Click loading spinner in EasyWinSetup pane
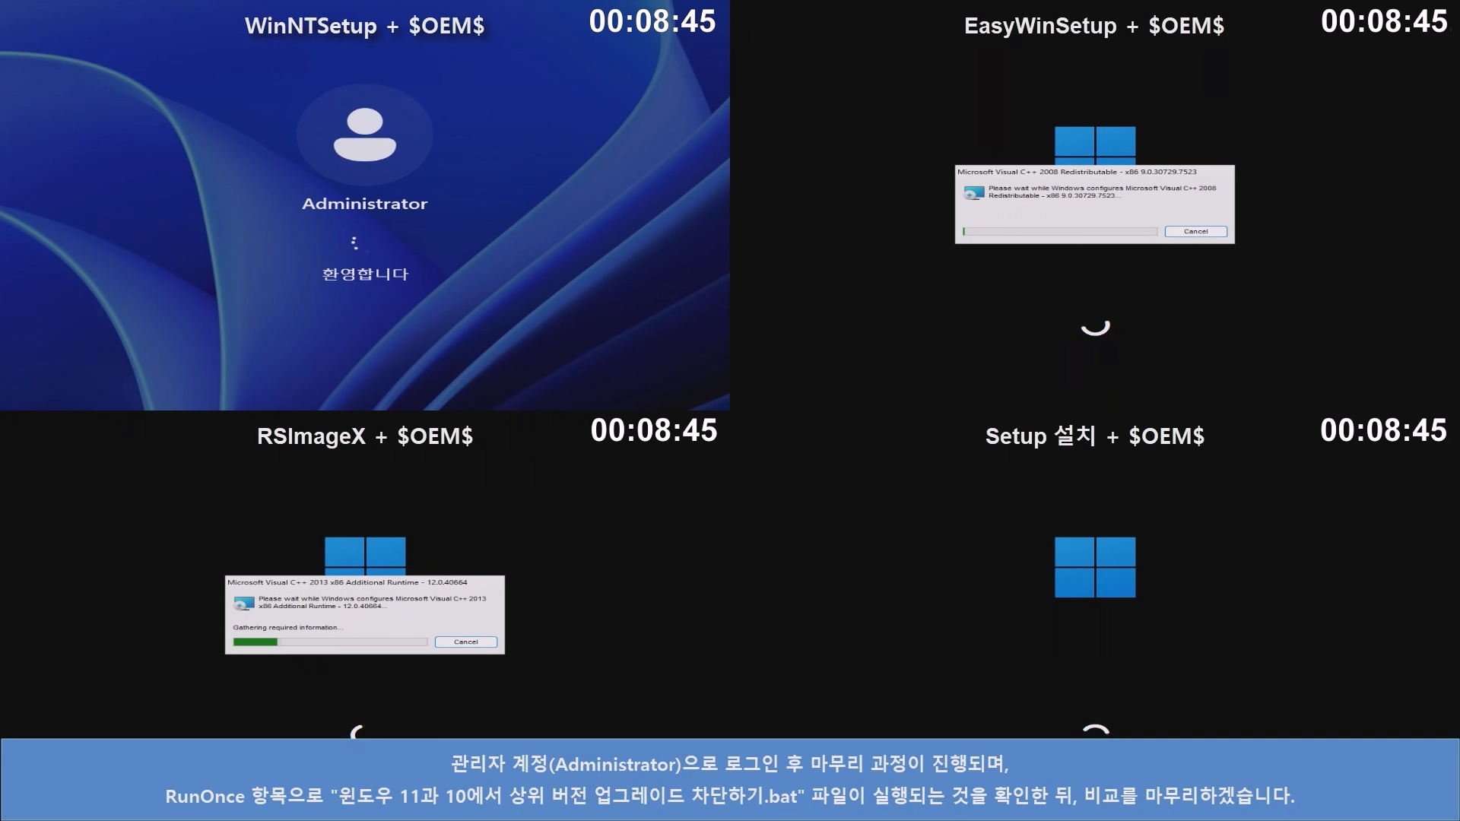 point(1096,327)
